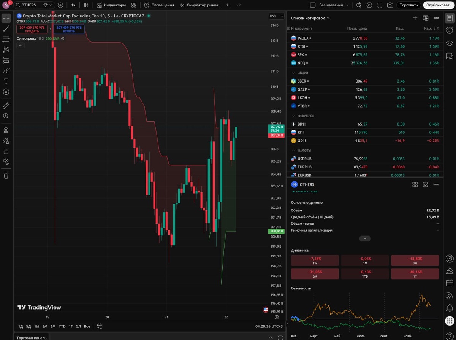456x340 pixels.
Task: Open the chats icon in right sidebar
Action: pos(450,56)
